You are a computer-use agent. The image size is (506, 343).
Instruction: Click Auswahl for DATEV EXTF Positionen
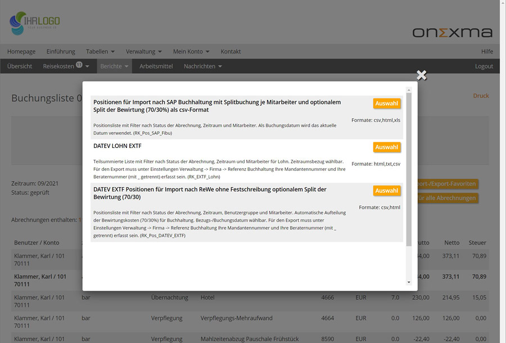click(387, 191)
